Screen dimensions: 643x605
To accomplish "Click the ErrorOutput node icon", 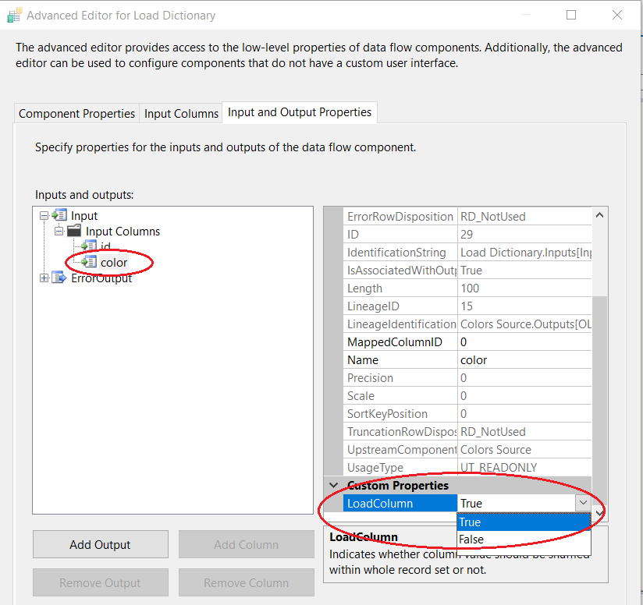I will pyautogui.click(x=59, y=278).
